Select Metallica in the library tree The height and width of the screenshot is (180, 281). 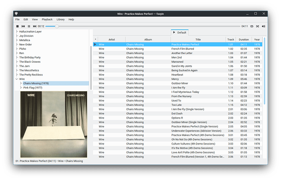click(25, 40)
